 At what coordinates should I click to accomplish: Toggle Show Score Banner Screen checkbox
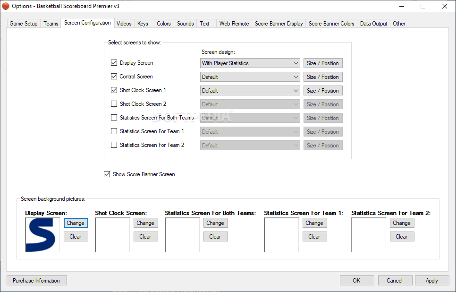tap(107, 174)
